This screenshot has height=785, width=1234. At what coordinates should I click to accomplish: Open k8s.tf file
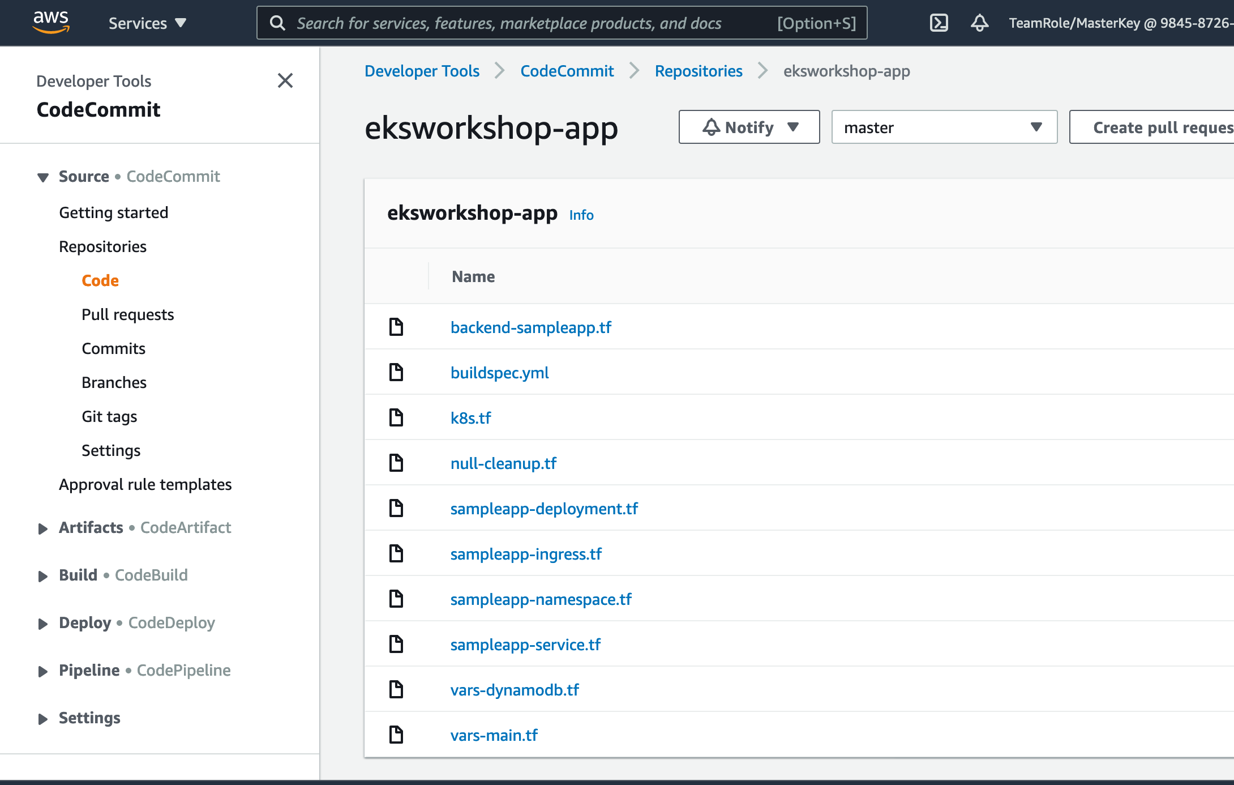point(471,418)
